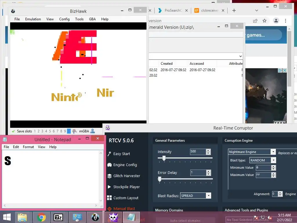Open the Custom Layout panel
This screenshot has width=297, height=223.
point(123,198)
